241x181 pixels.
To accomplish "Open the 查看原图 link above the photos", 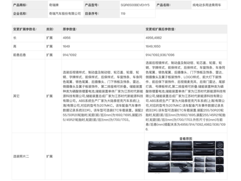I will click(x=186, y=139).
